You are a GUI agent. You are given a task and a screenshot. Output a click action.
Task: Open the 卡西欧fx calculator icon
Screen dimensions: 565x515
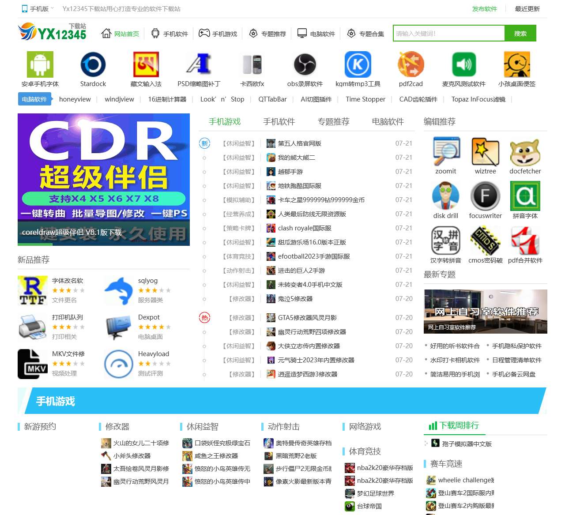coord(252,64)
